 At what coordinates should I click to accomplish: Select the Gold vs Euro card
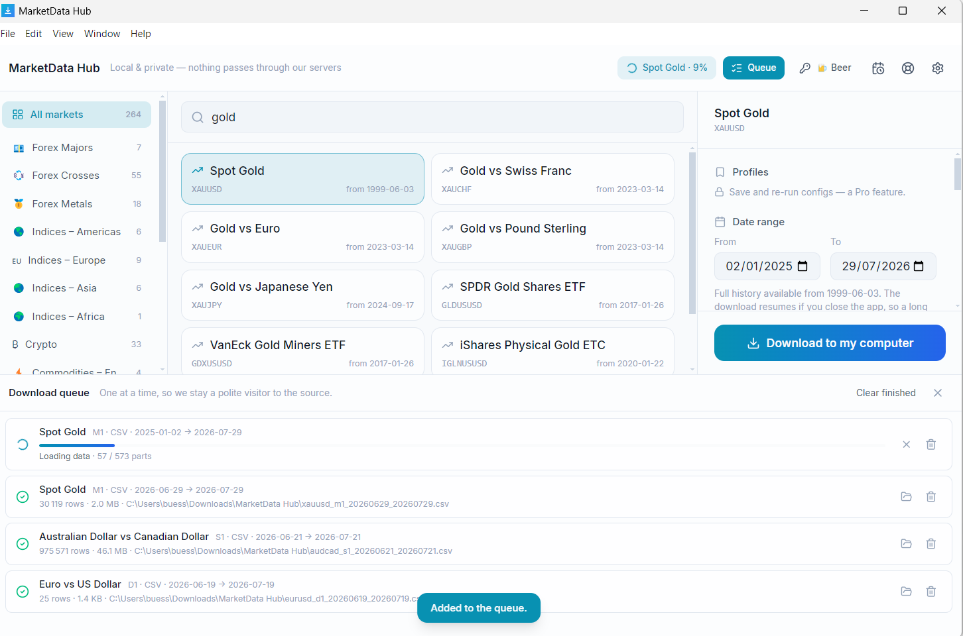[302, 237]
